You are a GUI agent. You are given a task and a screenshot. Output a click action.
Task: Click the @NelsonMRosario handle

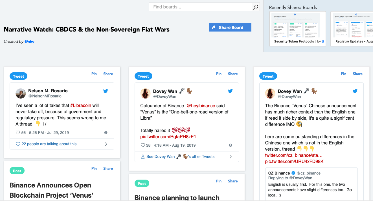(45, 96)
